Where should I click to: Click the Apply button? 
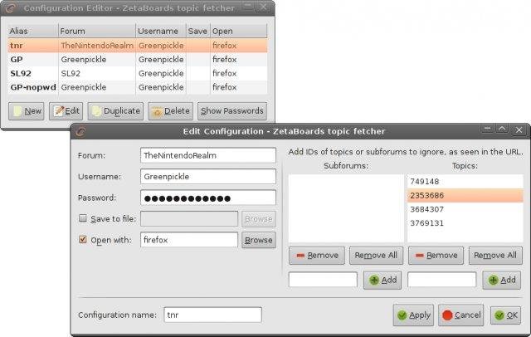pos(413,315)
